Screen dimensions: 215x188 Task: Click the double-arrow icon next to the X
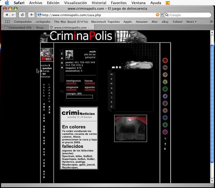tap(120, 68)
